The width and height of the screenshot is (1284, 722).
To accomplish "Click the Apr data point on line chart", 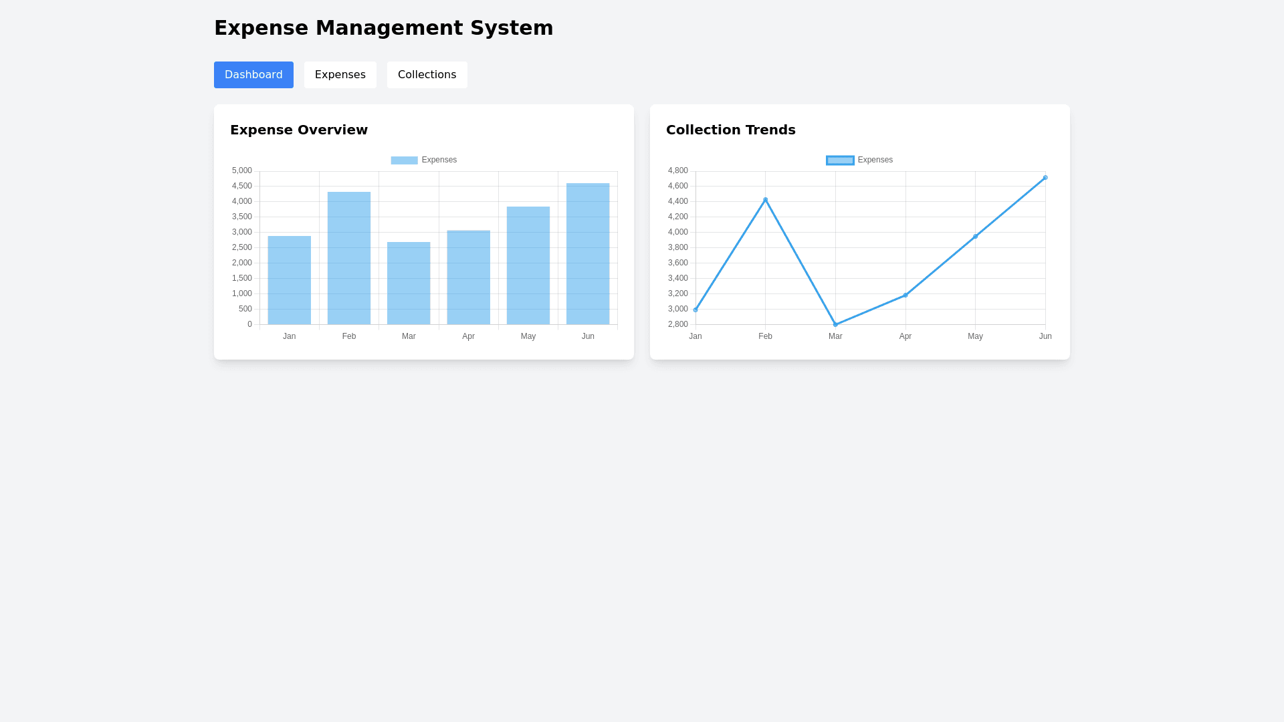I will 905,295.
